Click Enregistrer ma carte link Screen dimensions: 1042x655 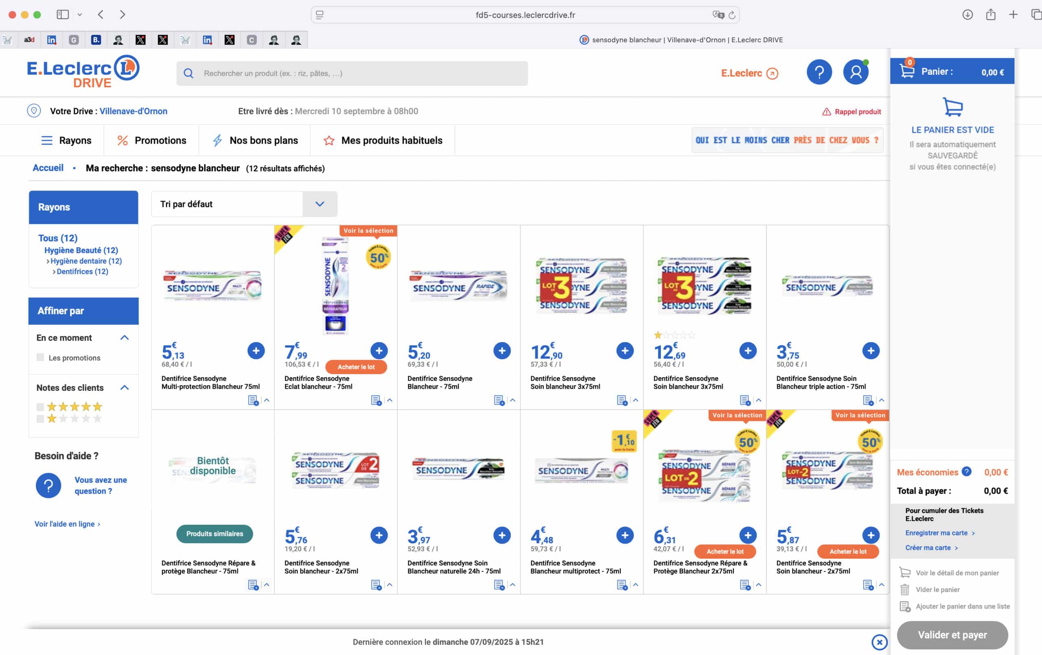point(936,533)
